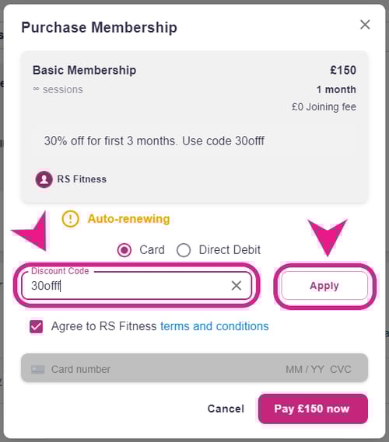Click the RS Fitness provider name
389x442 pixels.
tap(82, 179)
